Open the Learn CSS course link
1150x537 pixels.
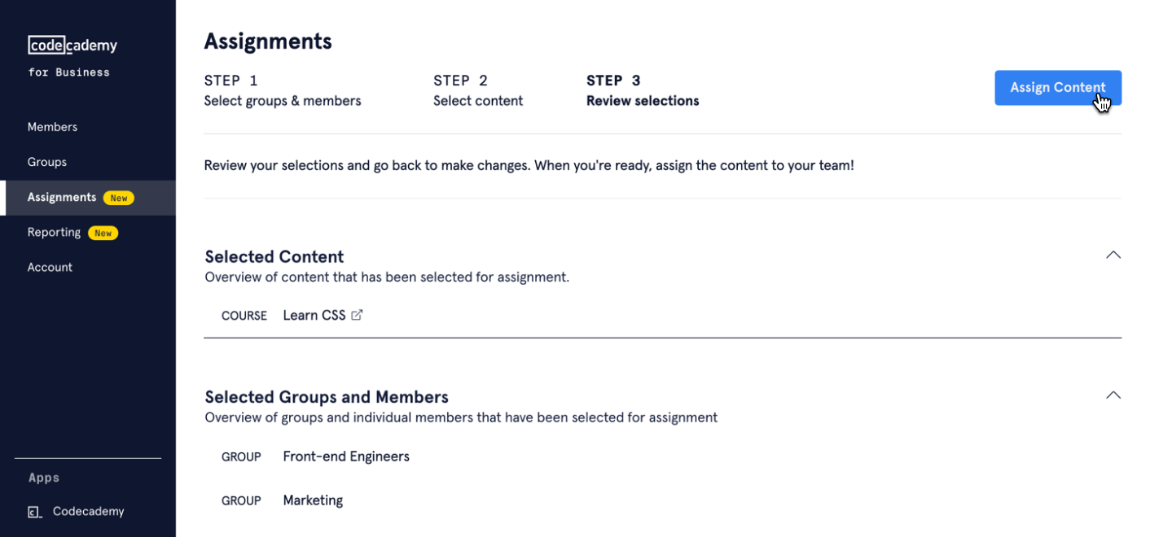[314, 315]
